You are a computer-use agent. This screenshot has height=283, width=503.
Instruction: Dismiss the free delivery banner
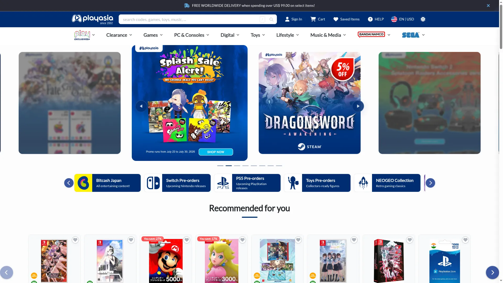point(488,6)
